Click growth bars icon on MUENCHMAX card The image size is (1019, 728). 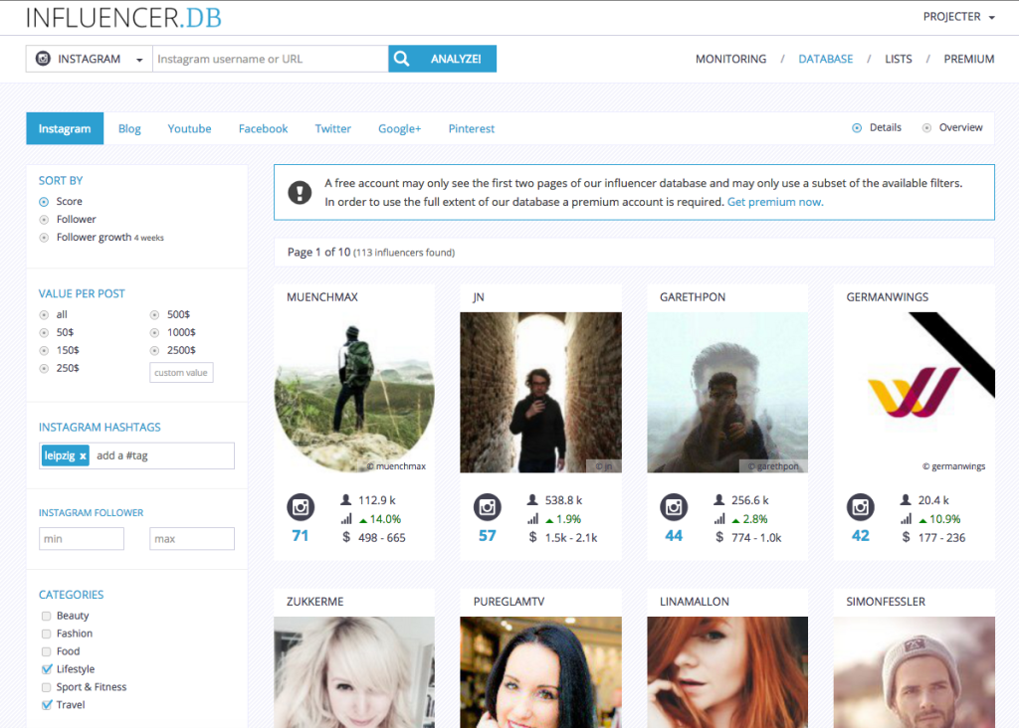tap(346, 519)
